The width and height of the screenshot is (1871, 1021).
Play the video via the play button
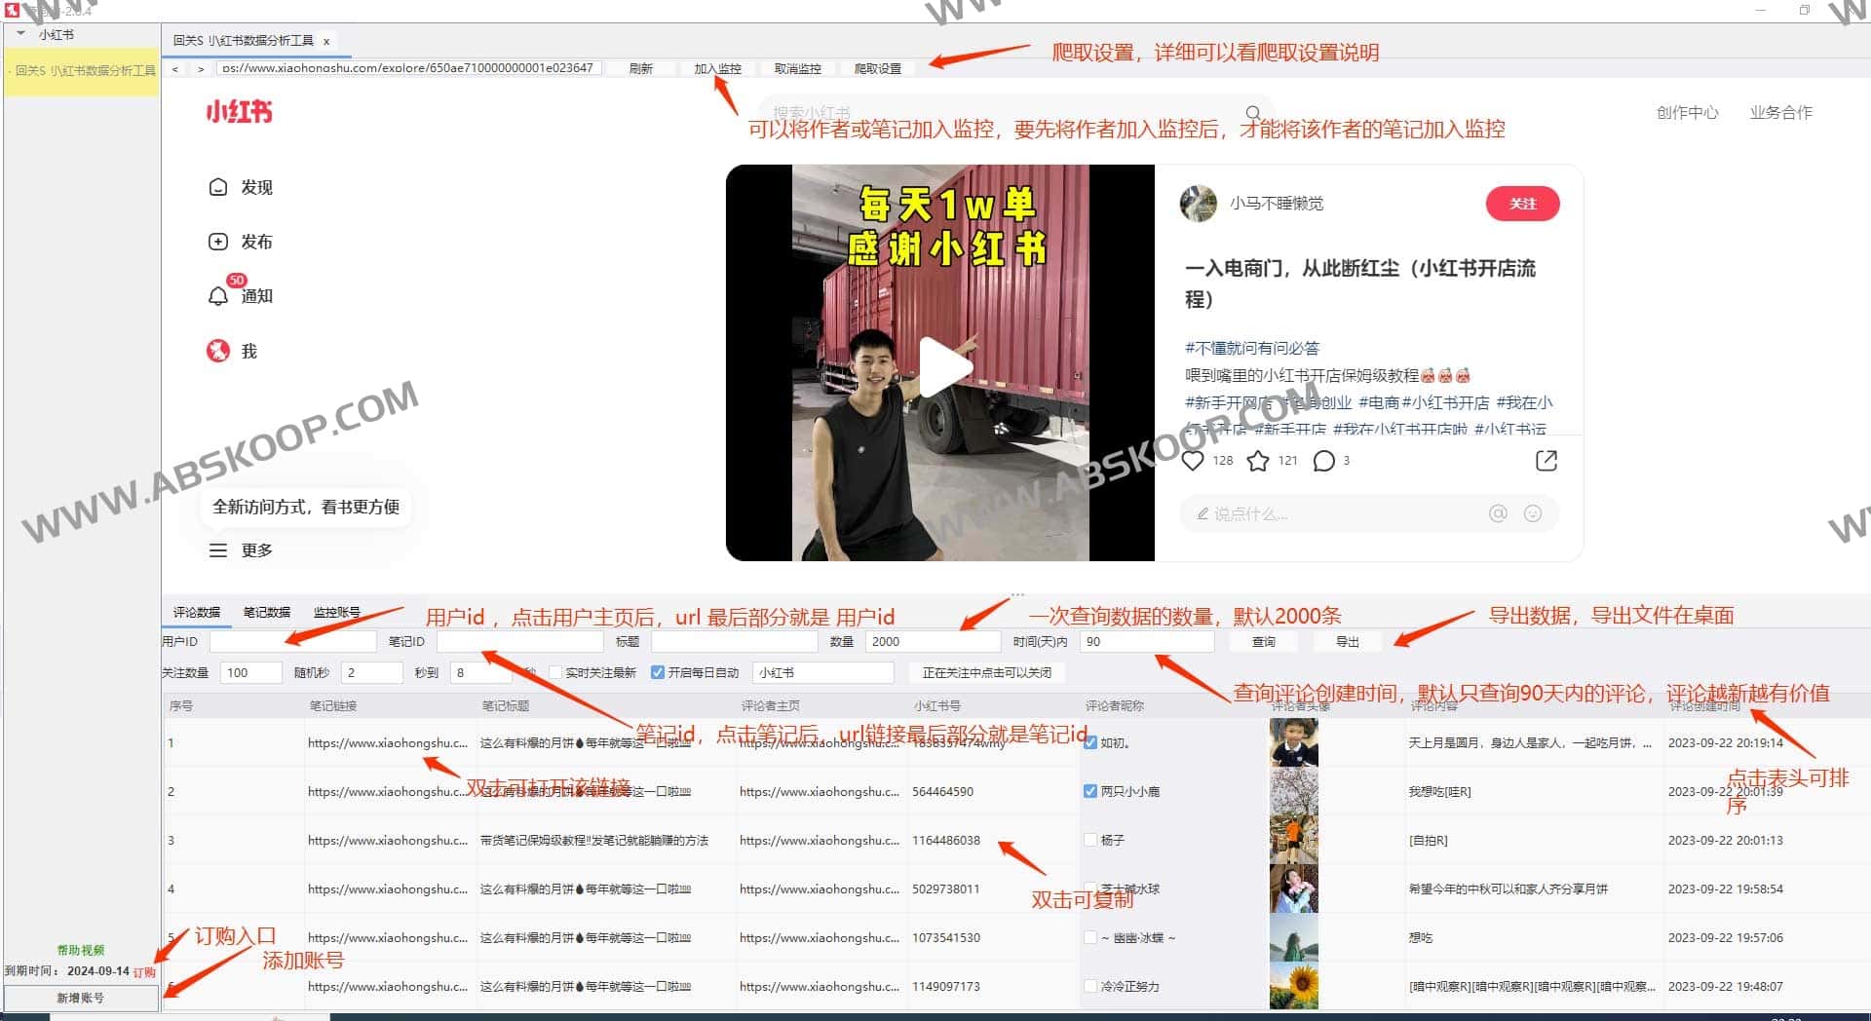(x=940, y=365)
